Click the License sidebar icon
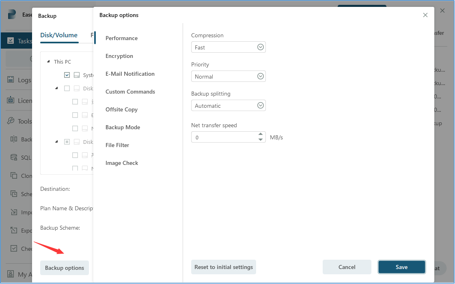The image size is (455, 284). pyautogui.click(x=11, y=100)
